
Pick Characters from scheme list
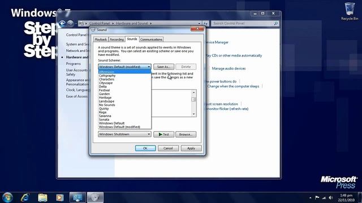point(124,79)
